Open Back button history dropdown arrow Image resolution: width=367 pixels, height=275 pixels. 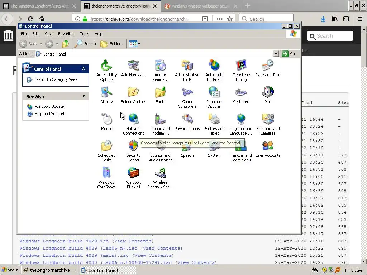[41, 44]
